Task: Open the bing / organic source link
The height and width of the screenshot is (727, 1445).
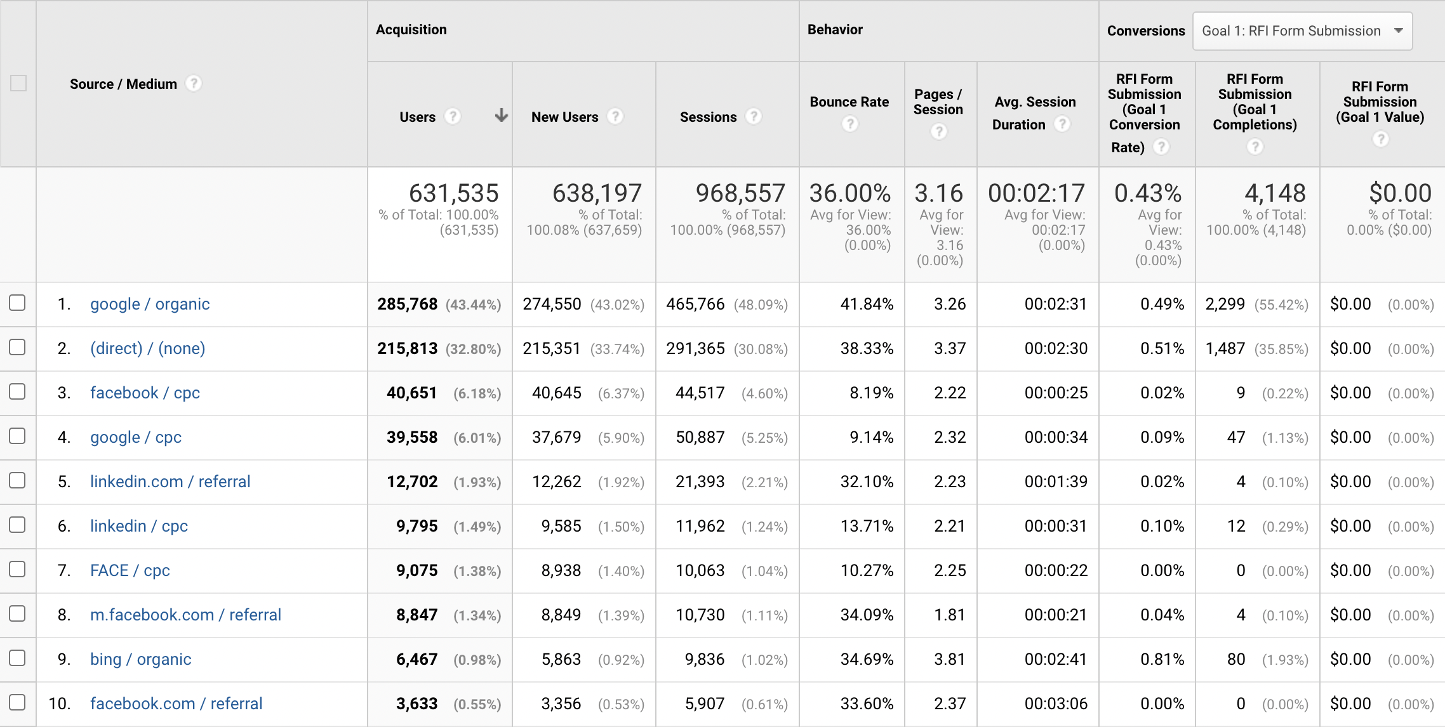Action: tap(140, 659)
